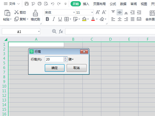155x116 pixels.
Task: Toggle underline formatting
Action: click(x=60, y=19)
